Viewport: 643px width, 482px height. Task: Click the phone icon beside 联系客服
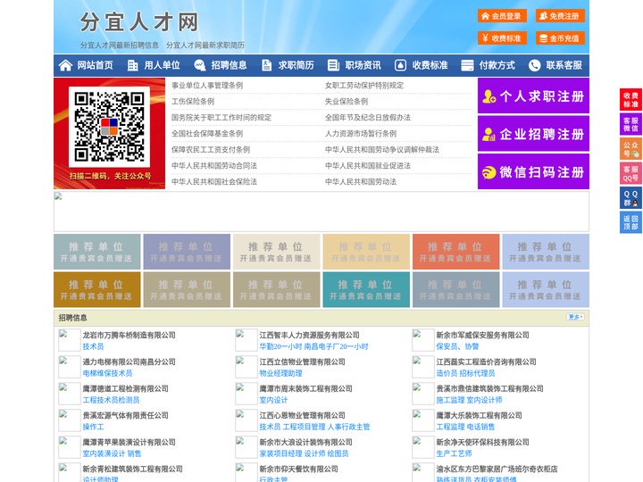[x=534, y=65]
